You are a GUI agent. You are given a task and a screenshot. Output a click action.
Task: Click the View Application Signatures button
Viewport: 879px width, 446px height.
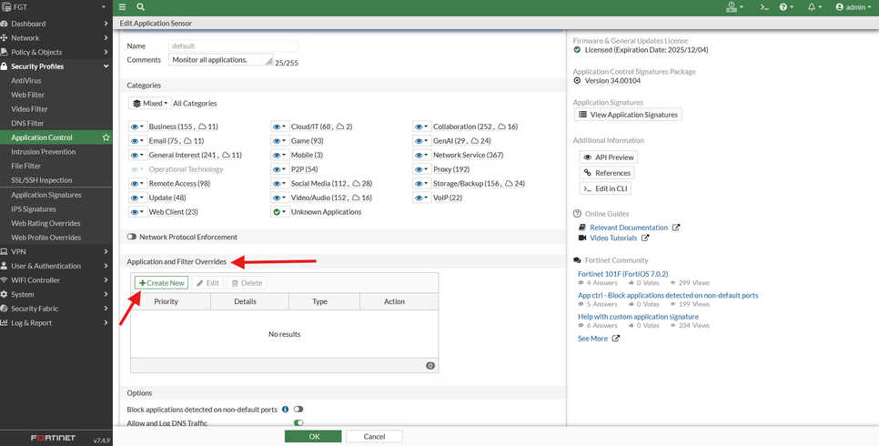coord(628,115)
